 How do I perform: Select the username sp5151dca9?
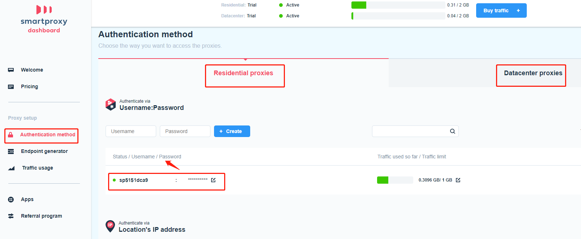(134, 180)
